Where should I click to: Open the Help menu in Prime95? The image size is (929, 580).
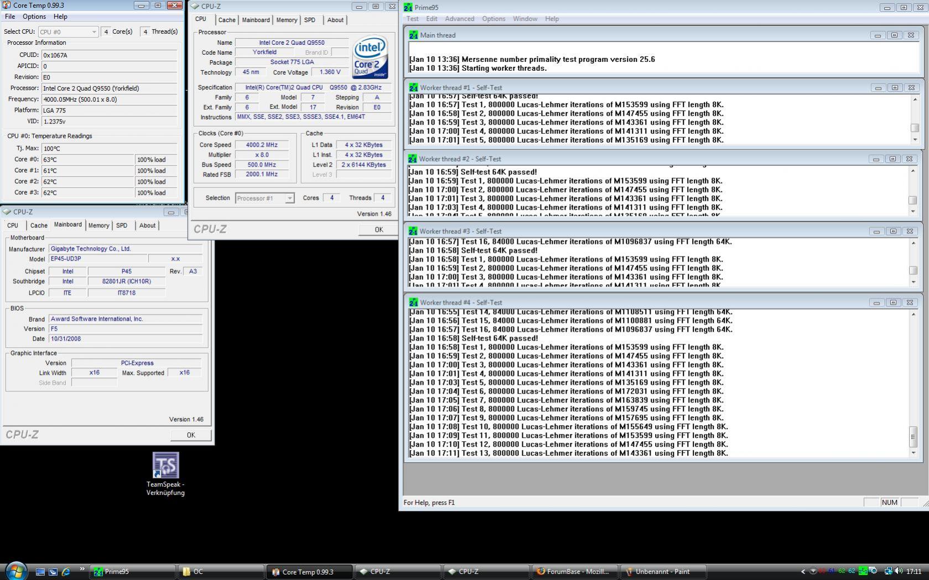(552, 19)
